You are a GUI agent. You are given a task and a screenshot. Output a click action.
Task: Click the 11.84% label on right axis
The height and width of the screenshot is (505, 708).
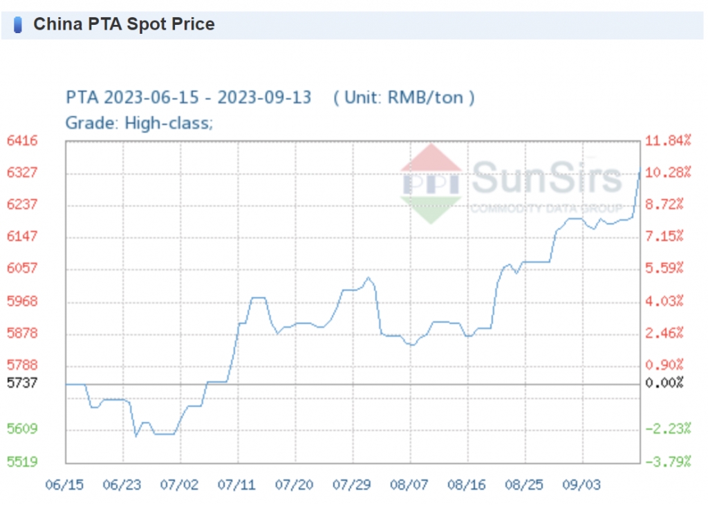click(667, 141)
